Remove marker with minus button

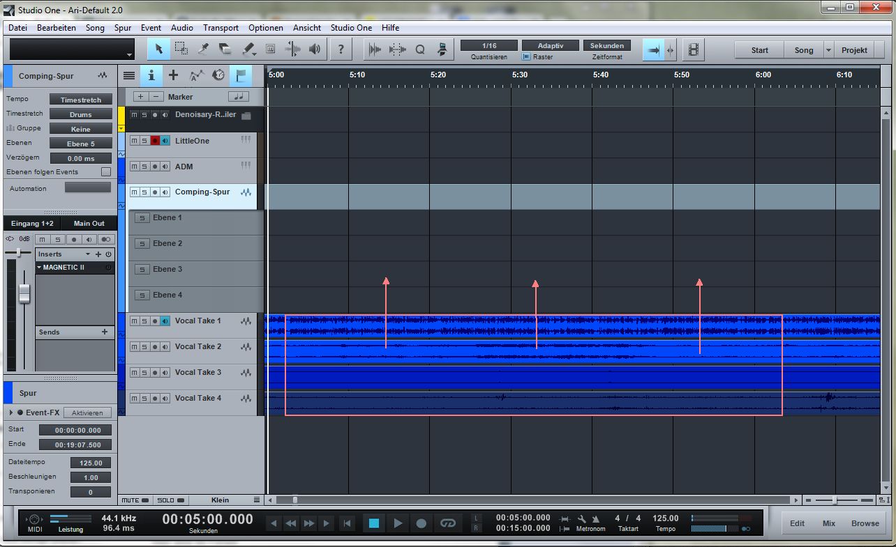click(x=156, y=97)
